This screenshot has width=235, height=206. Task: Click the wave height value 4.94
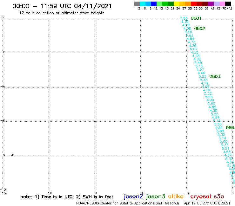pyautogui.click(x=216, y=118)
